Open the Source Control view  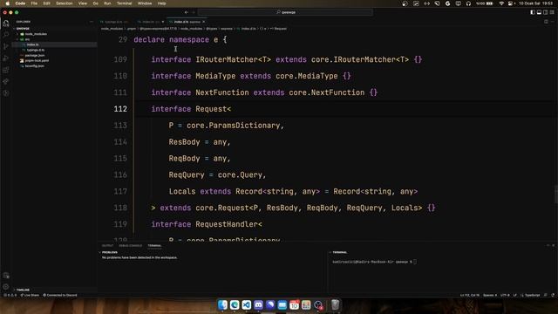pos(6,46)
